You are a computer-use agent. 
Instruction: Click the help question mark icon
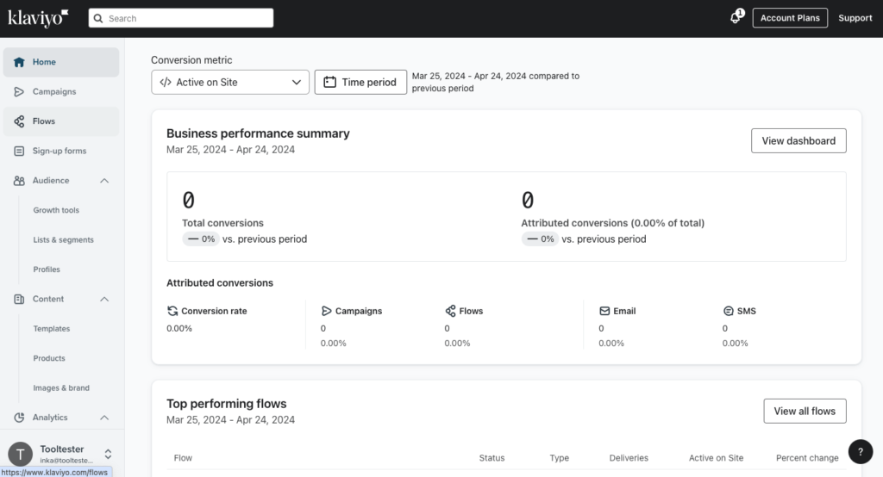[x=860, y=451]
